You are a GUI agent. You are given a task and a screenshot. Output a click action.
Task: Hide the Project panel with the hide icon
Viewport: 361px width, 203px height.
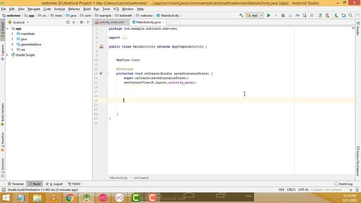coord(89,23)
